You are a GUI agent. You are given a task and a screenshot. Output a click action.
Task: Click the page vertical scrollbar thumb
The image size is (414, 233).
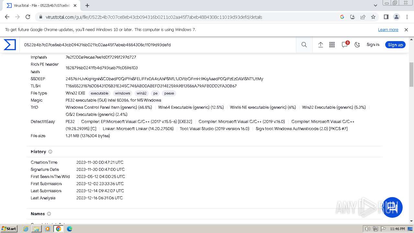[x=411, y=74]
